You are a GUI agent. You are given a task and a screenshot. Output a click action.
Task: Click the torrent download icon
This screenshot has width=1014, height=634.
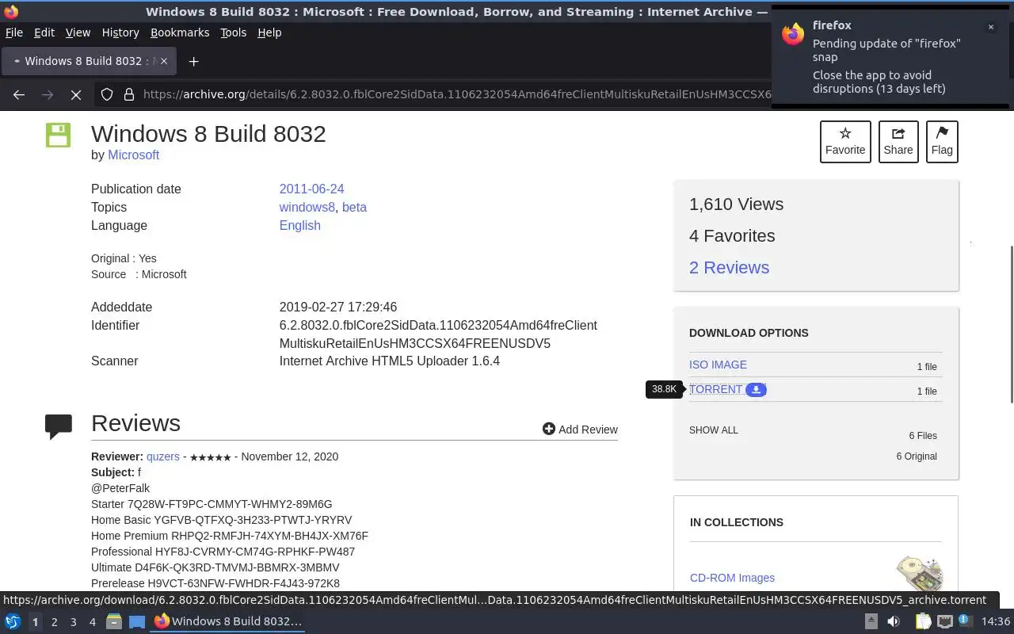tap(757, 389)
